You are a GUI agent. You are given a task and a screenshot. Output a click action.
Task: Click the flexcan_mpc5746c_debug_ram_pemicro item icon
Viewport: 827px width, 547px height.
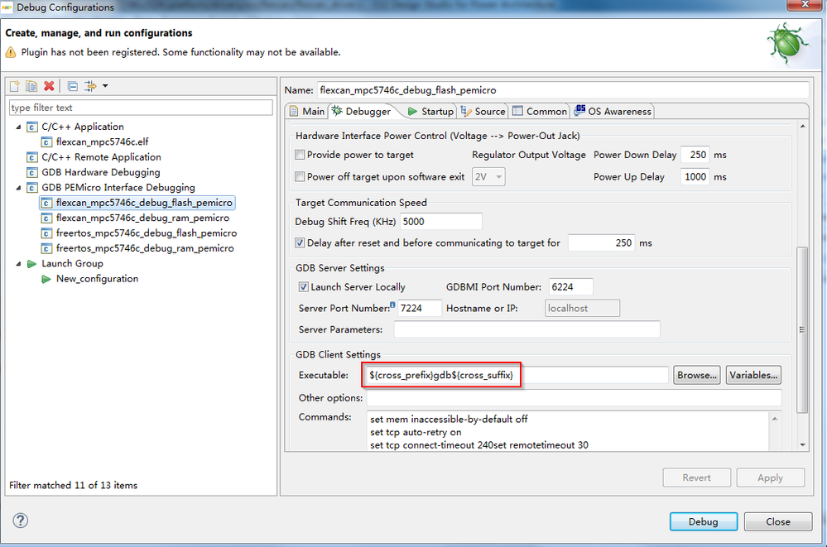coord(46,218)
